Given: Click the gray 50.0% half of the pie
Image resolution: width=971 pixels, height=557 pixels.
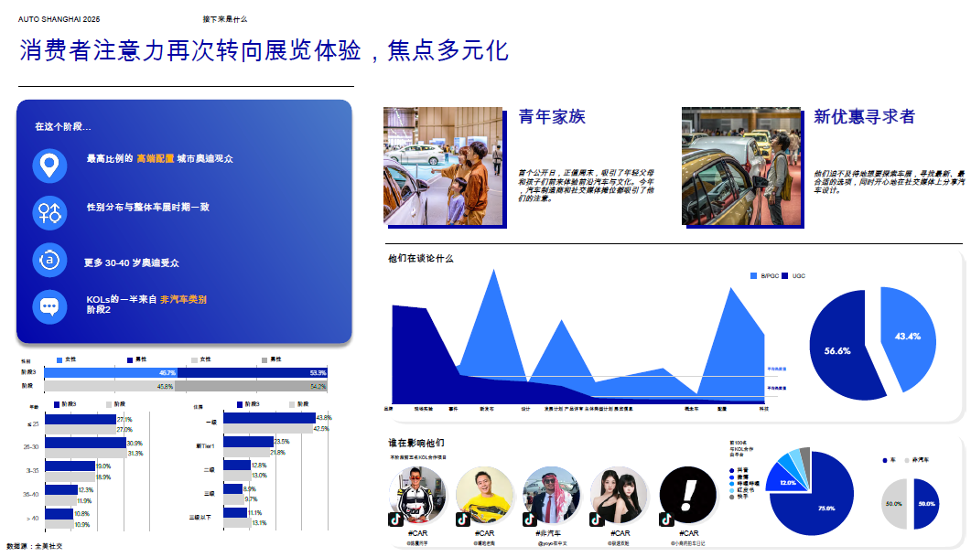Looking at the screenshot, I should click(895, 504).
